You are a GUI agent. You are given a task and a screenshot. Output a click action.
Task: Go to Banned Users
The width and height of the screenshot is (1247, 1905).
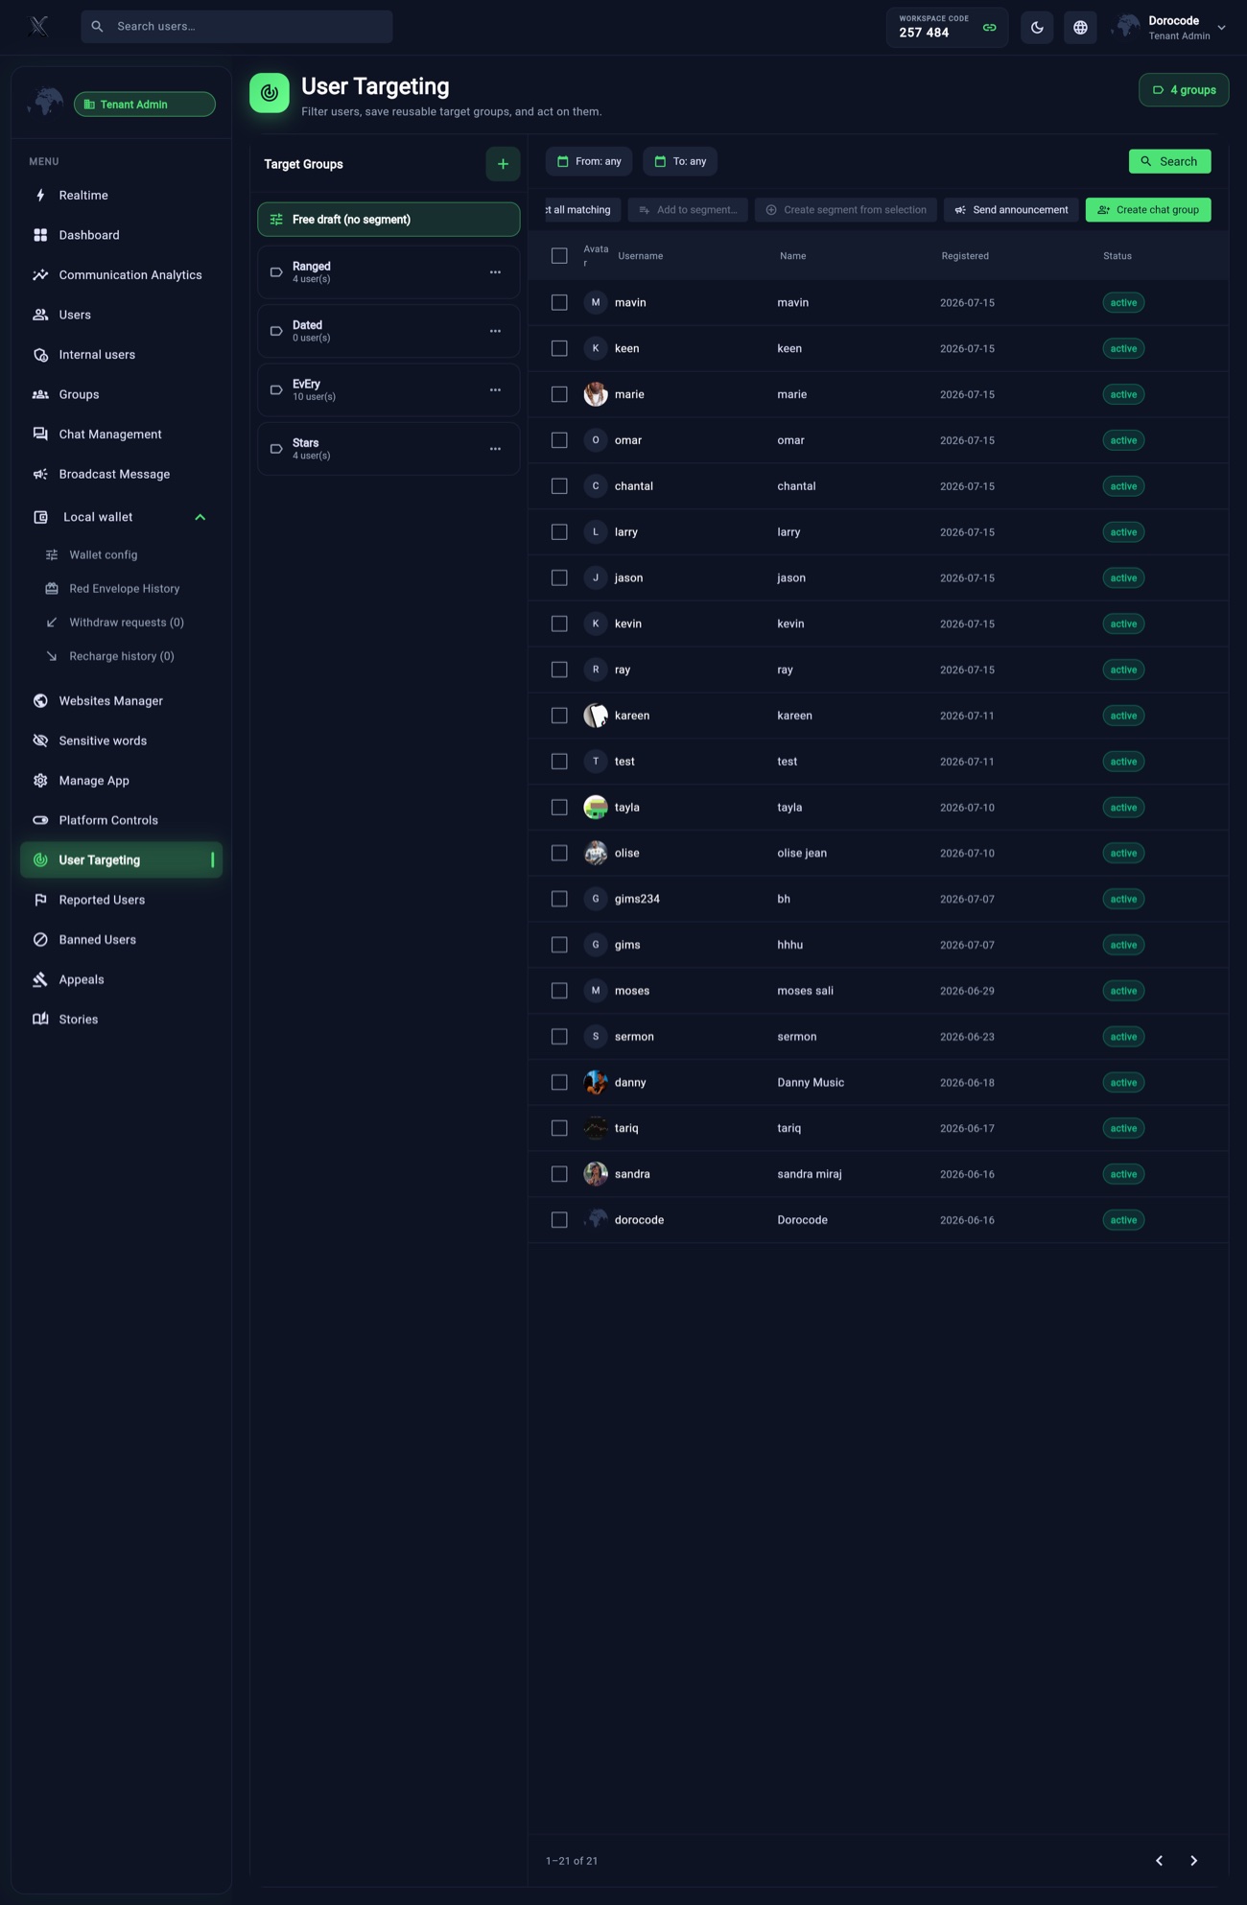[x=121, y=940]
